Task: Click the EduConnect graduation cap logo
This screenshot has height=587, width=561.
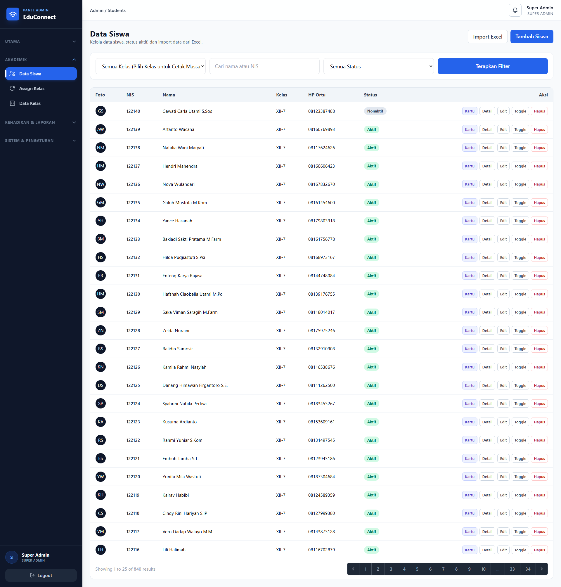Action: coord(13,14)
